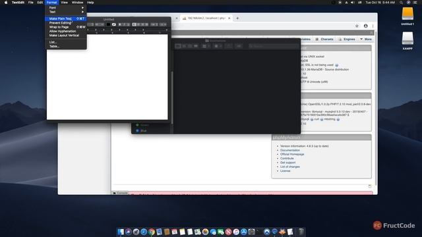This screenshot has height=237, width=422.
Task: Choose Wrap to Page in Format menu
Action: tap(66, 27)
